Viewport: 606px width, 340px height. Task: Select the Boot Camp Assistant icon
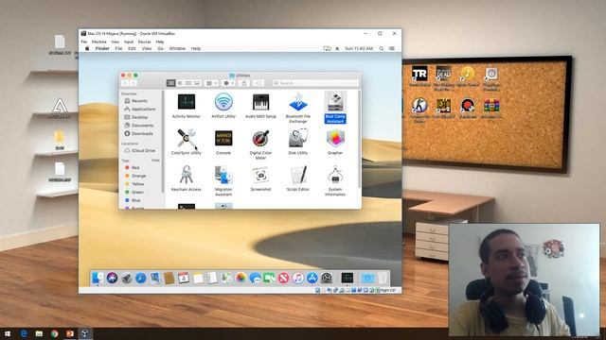tap(335, 102)
